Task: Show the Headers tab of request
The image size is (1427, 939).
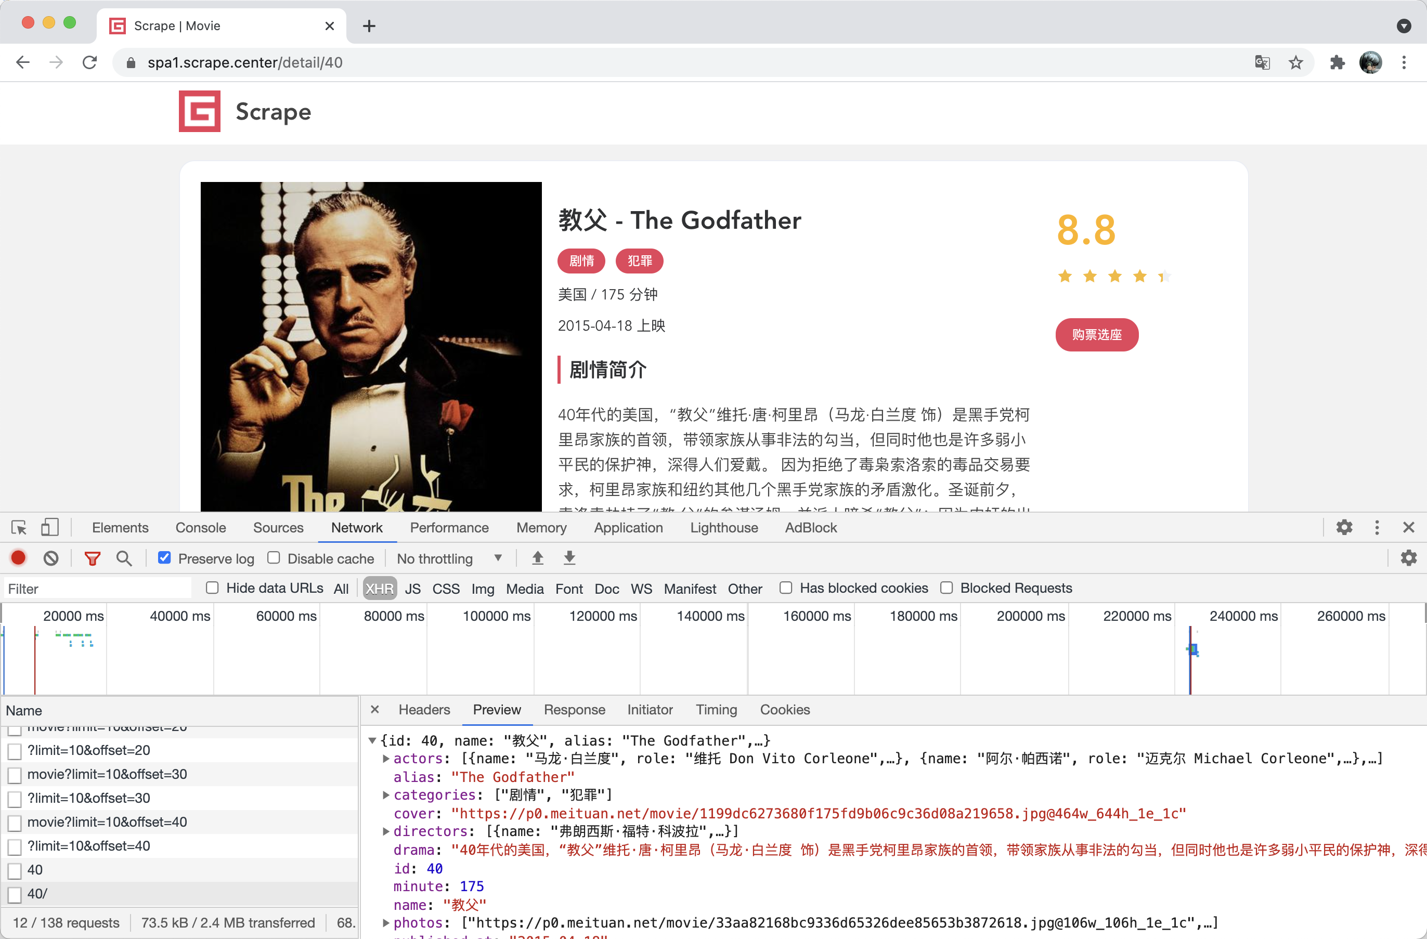Action: (424, 709)
